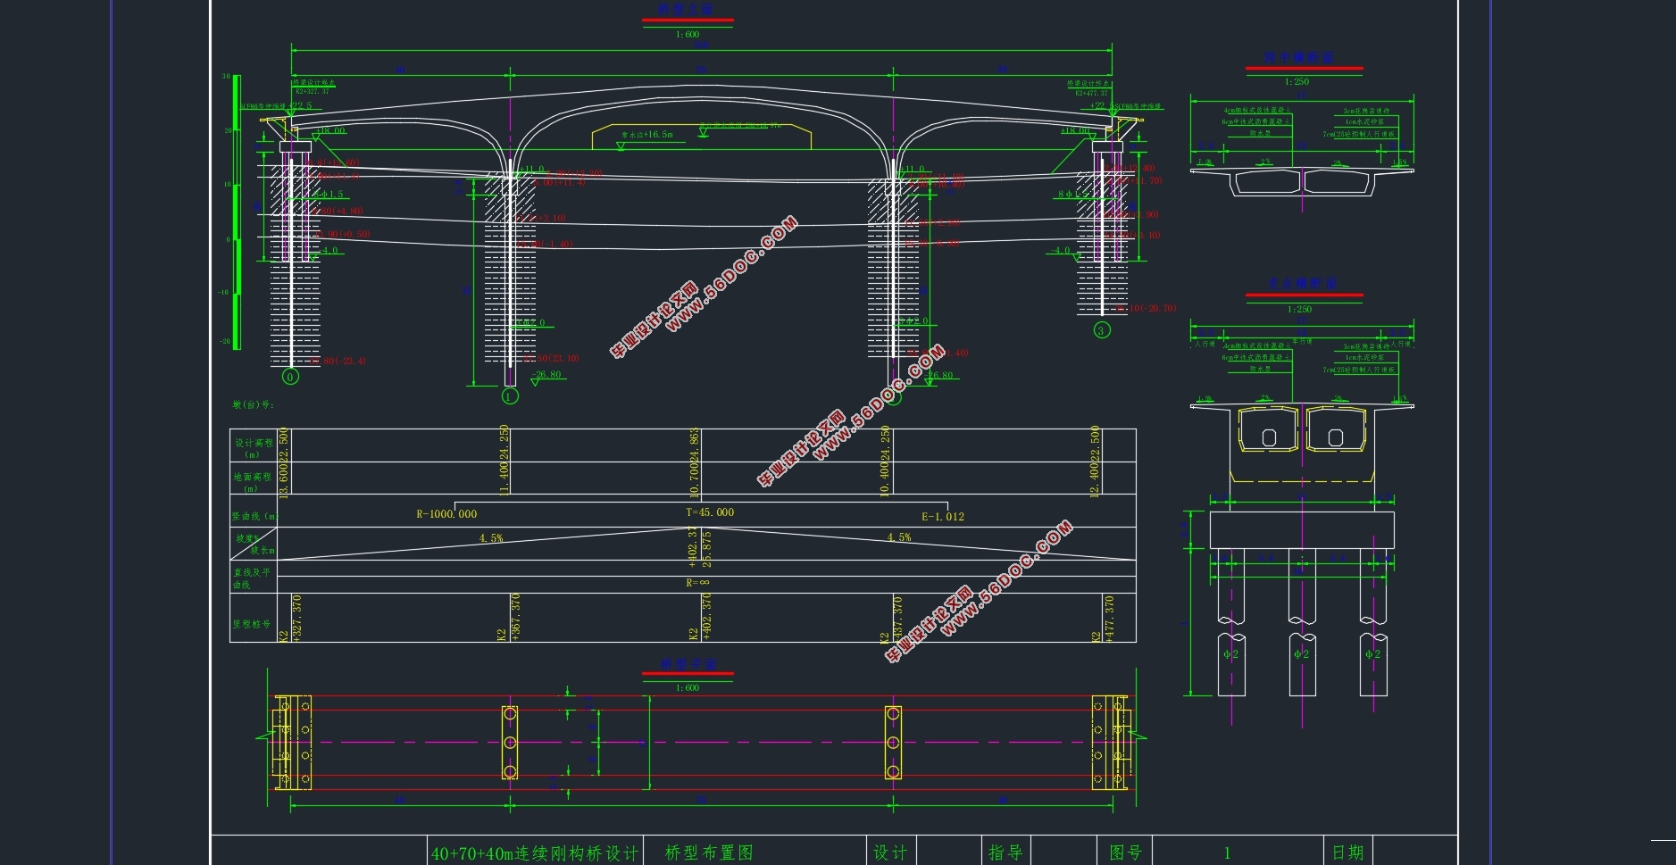Select the "T=45.000" tangent length text
Viewport: 1676px width, 865px height.
point(710,512)
